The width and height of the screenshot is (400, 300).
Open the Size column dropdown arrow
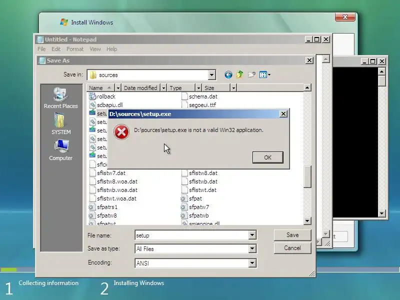(x=233, y=88)
